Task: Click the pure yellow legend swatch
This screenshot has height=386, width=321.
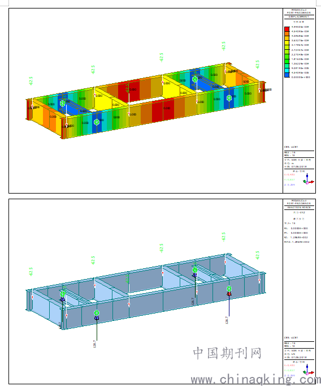Action: [287, 43]
